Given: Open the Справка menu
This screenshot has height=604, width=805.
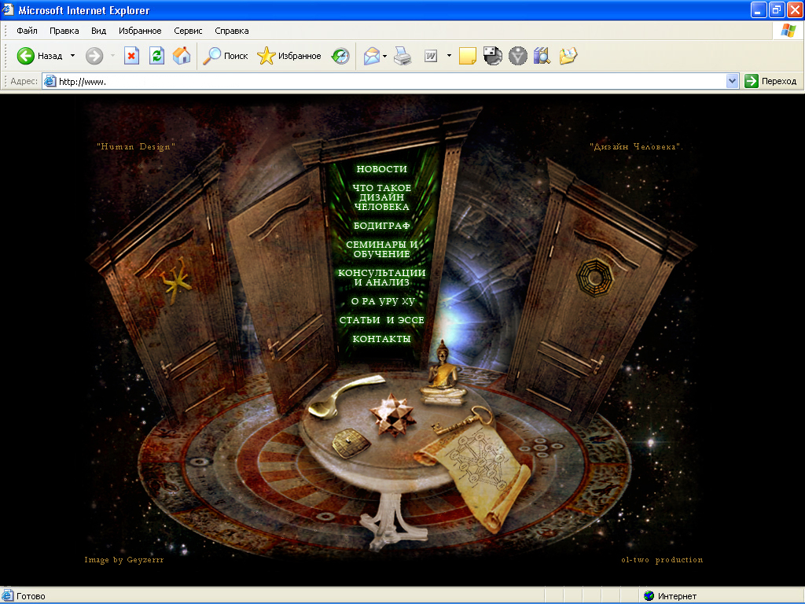Looking at the screenshot, I should (232, 31).
